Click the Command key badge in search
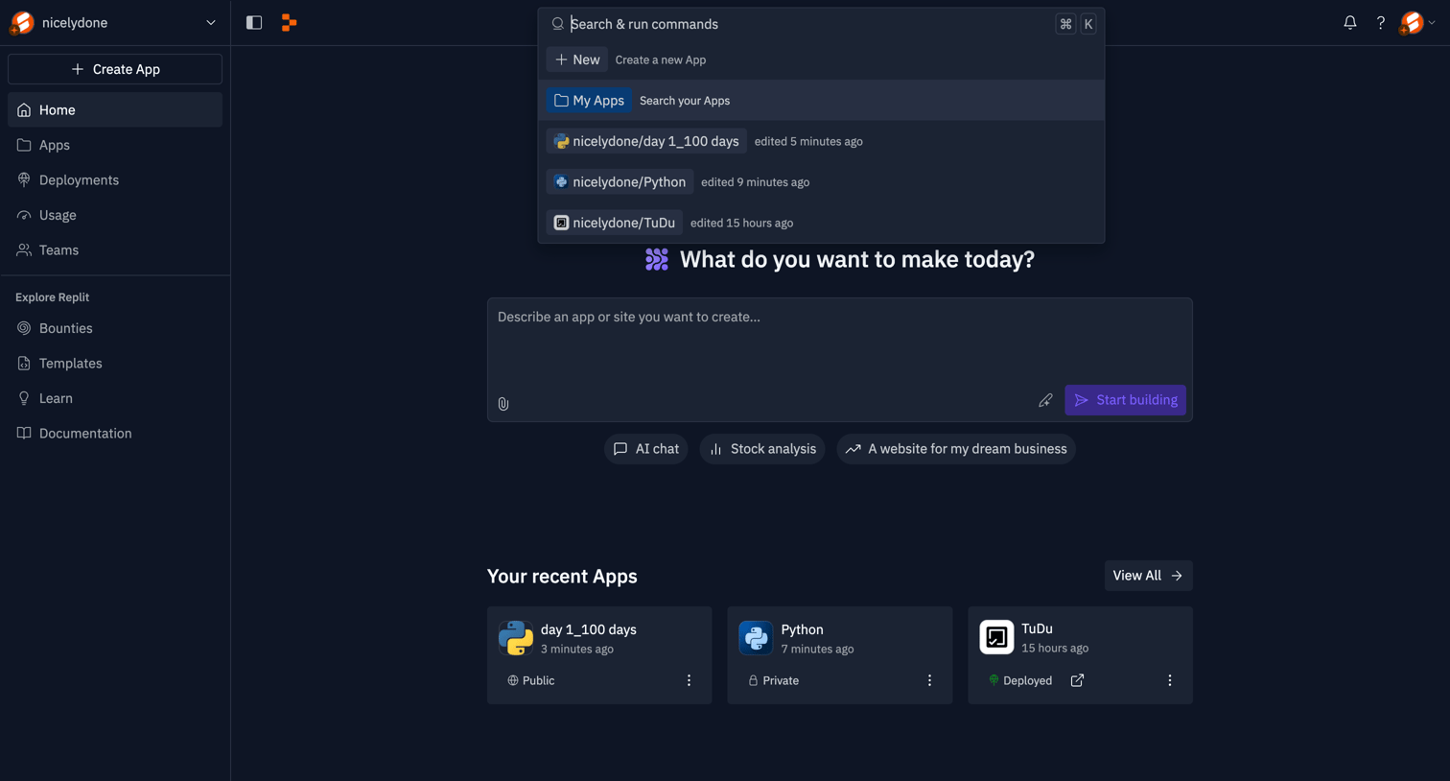 coord(1065,24)
